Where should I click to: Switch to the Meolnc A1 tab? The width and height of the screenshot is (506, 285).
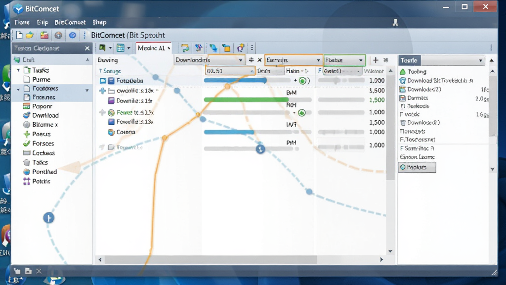(154, 48)
